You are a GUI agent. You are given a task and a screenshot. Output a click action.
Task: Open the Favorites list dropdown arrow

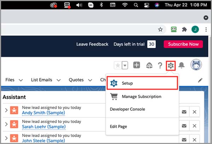point(125,65)
